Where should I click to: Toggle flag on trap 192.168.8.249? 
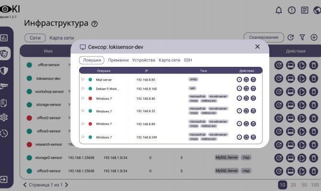(83, 137)
